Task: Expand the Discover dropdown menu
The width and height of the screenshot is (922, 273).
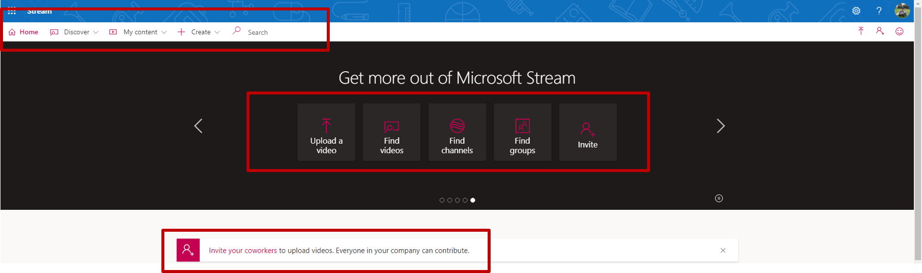Action: (75, 32)
